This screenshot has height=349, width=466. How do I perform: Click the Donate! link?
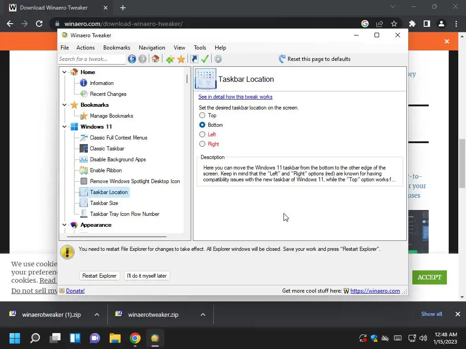click(x=75, y=291)
